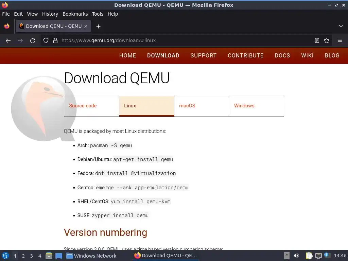Bookmark this page with the star icon

[x=327, y=41]
